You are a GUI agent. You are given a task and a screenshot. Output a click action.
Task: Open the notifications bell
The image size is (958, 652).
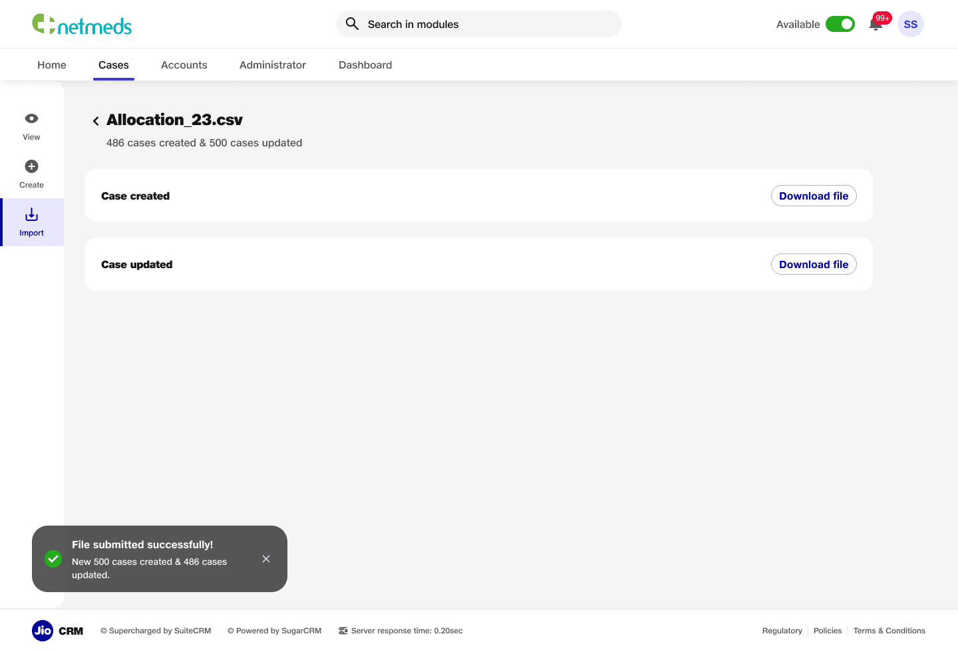pos(876,25)
